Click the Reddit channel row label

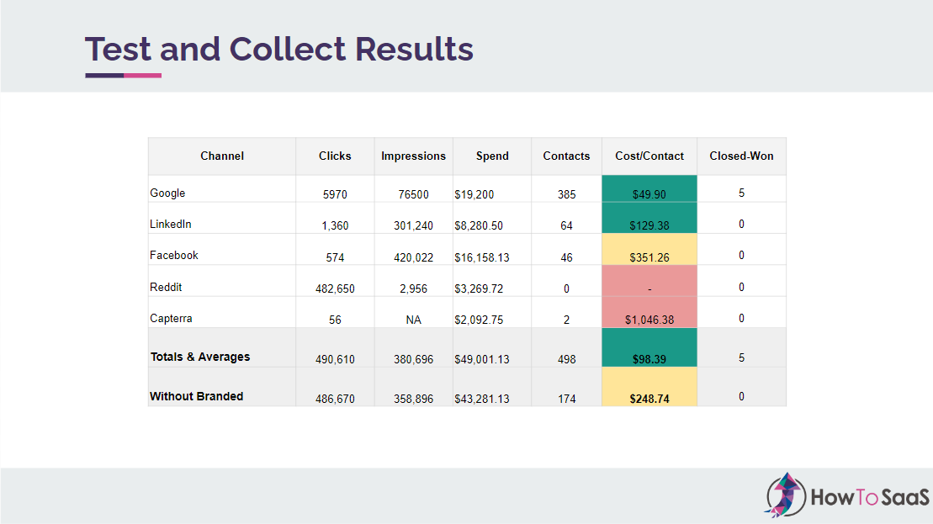(166, 288)
